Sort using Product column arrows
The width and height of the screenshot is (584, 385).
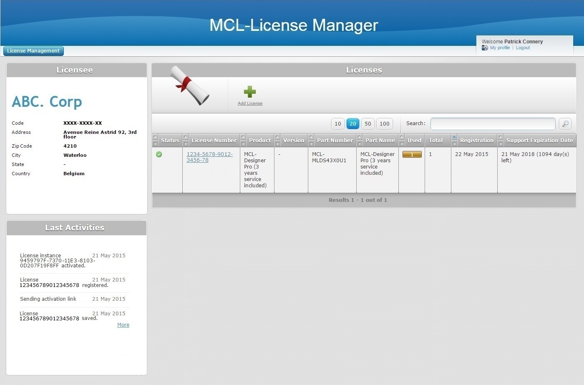[x=243, y=141]
